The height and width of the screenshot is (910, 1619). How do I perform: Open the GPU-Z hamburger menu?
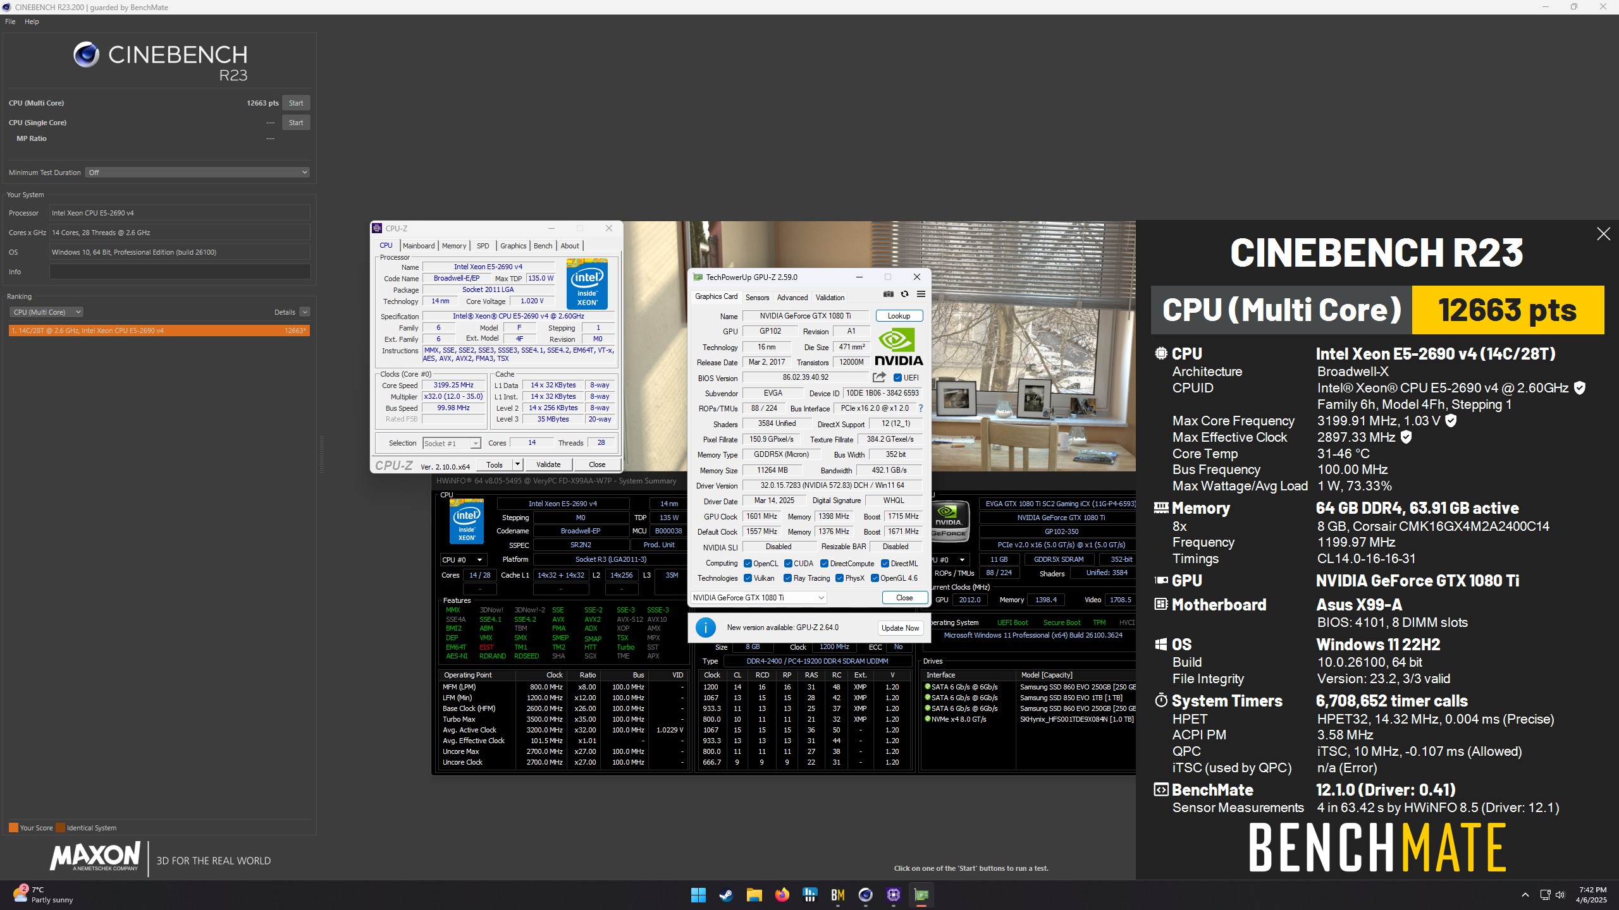[921, 294]
